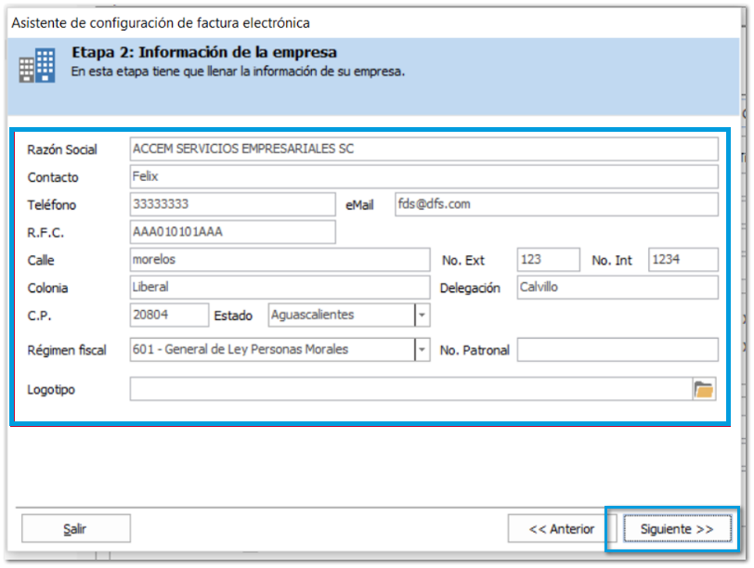Click the Colonia field with Liberal
Screen dimensions: 754x568
tap(279, 288)
